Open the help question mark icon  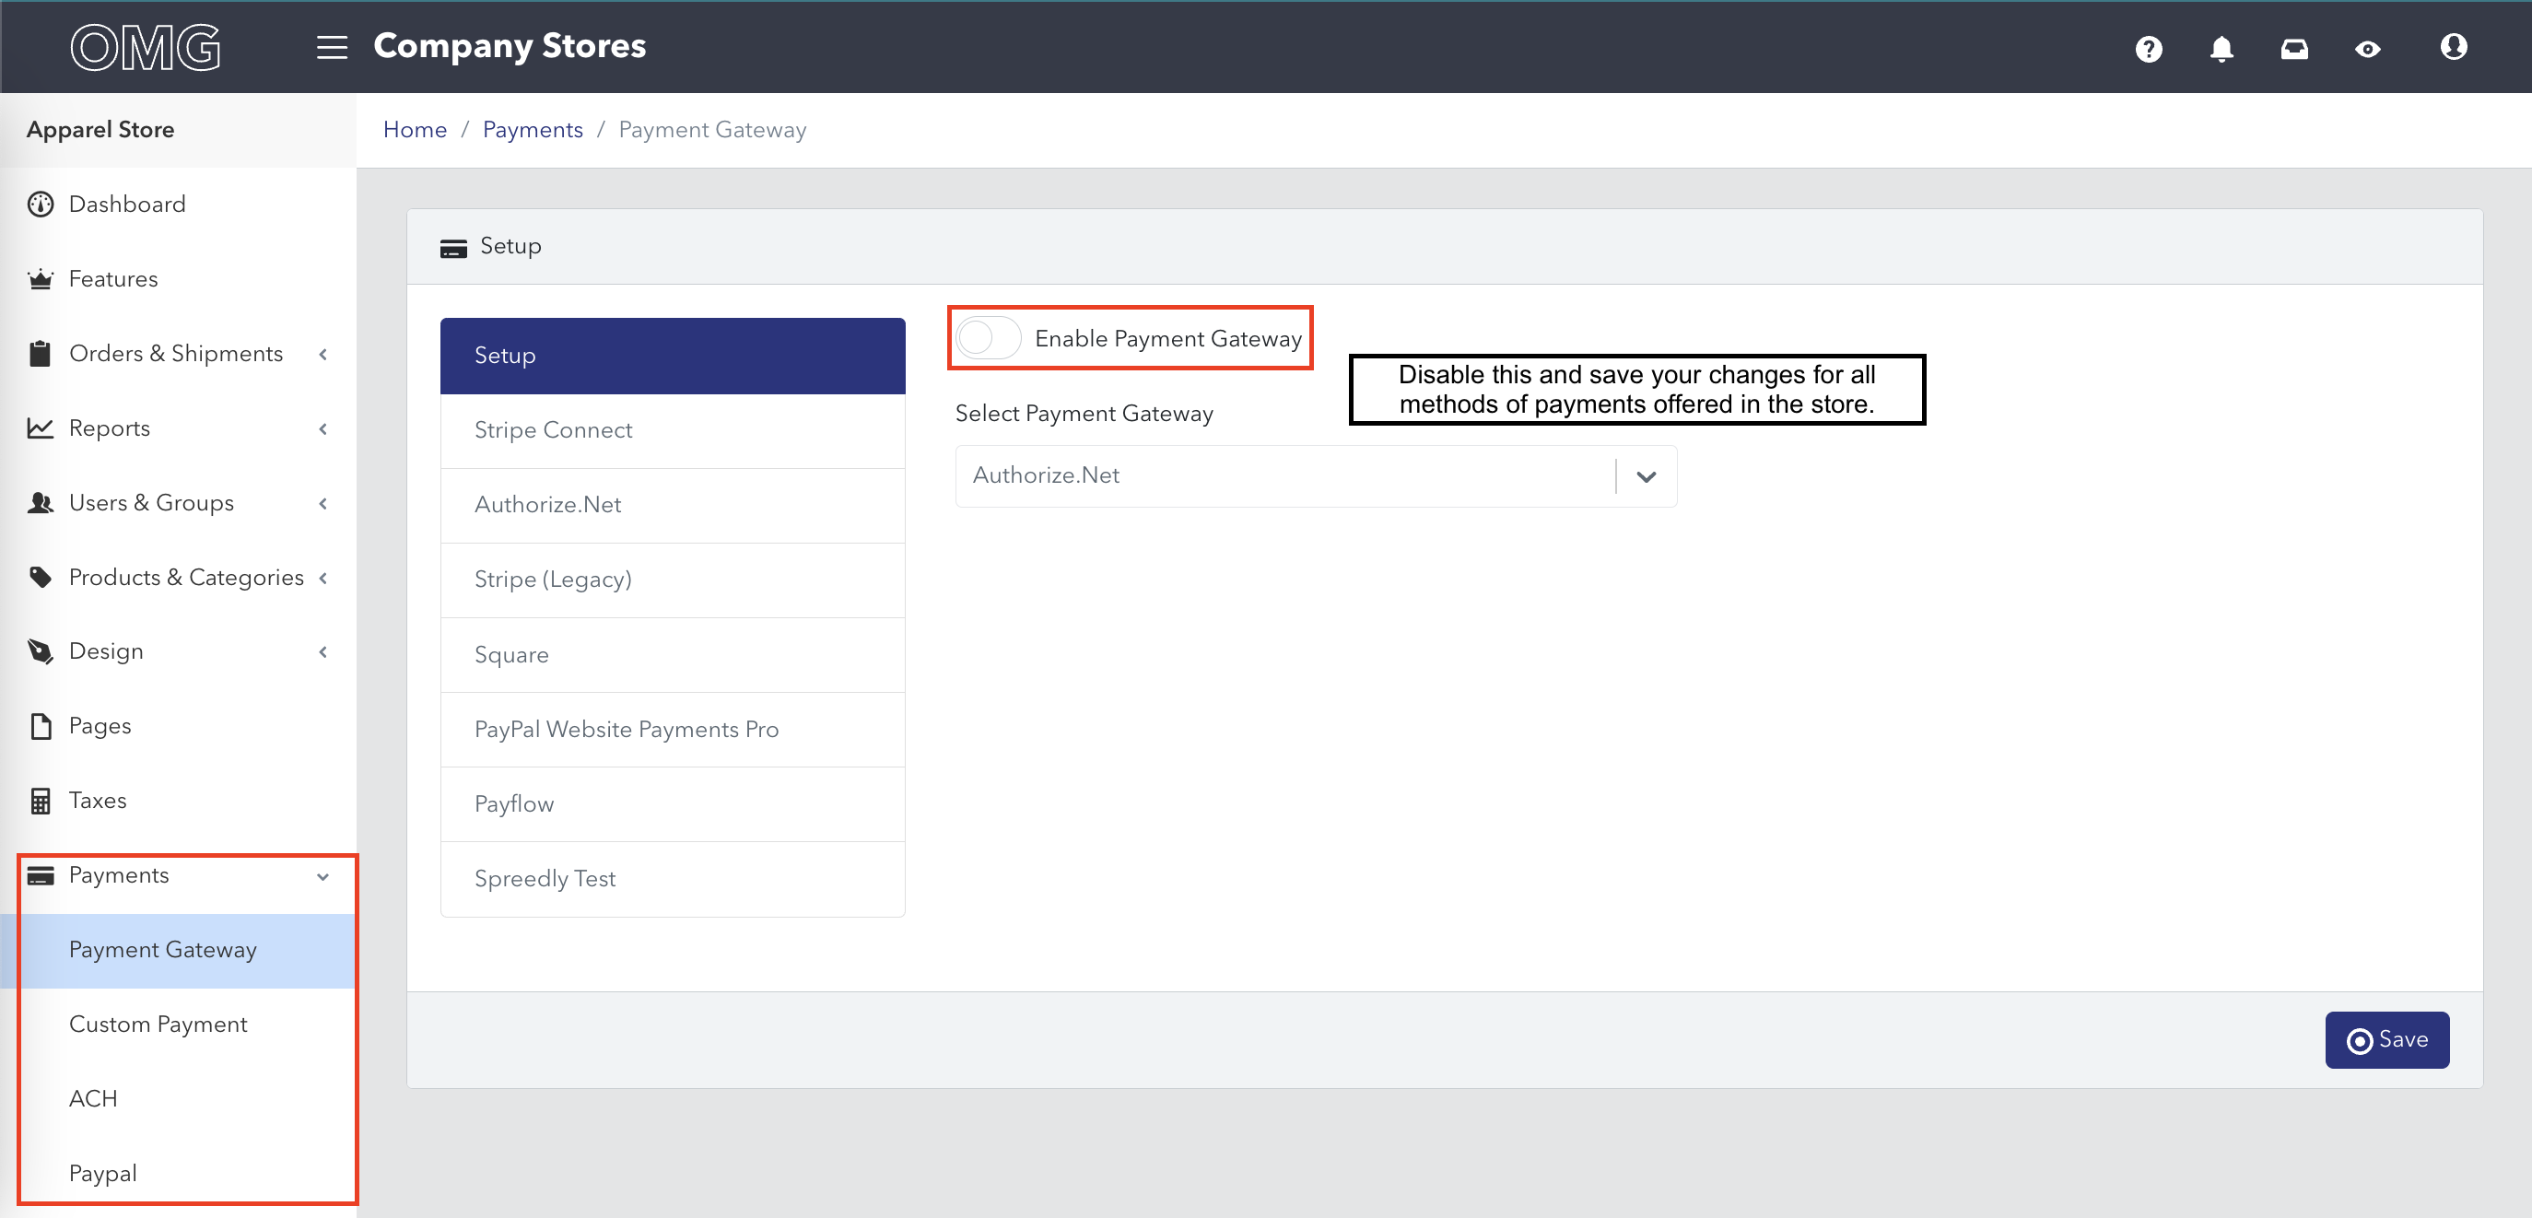2149,48
